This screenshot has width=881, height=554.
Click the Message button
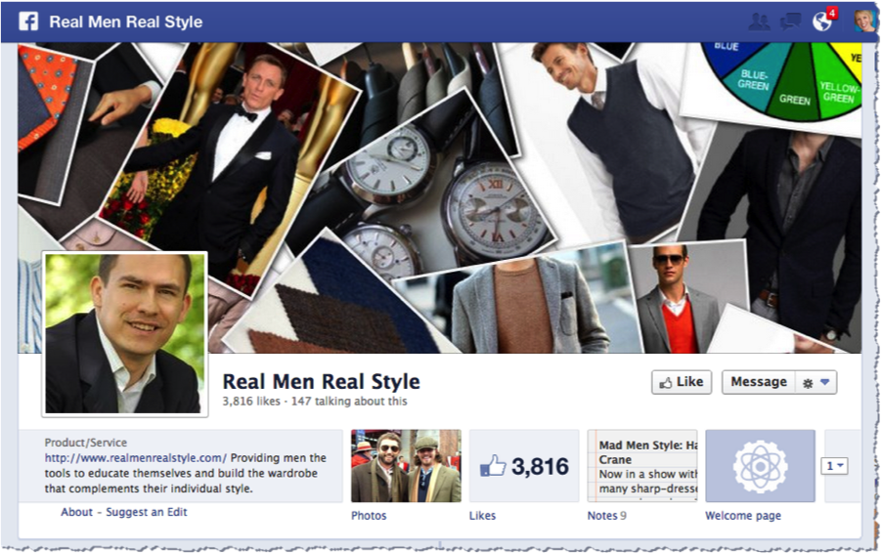point(759,382)
